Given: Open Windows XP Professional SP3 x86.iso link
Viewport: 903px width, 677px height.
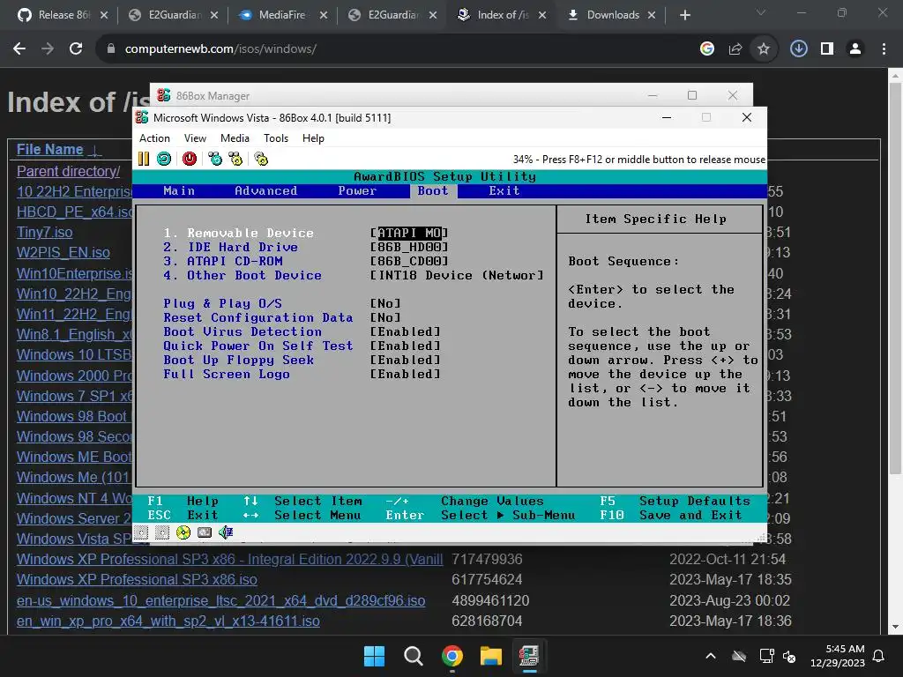Looking at the screenshot, I should click(137, 579).
